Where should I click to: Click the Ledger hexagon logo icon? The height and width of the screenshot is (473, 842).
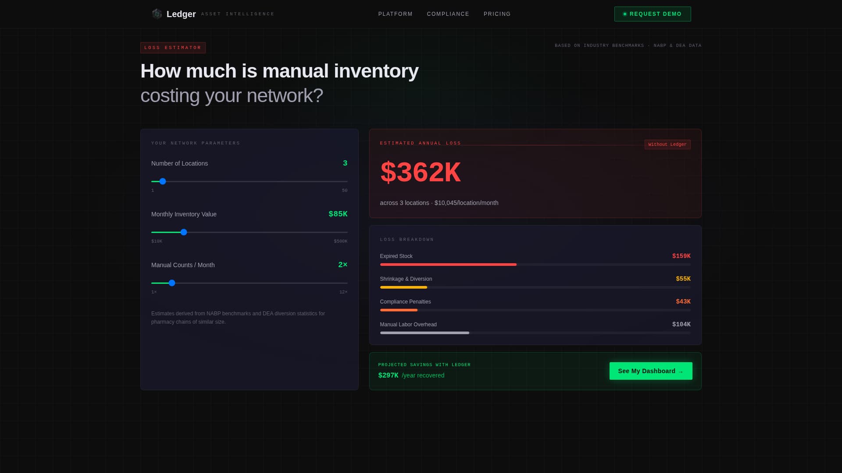point(157,14)
